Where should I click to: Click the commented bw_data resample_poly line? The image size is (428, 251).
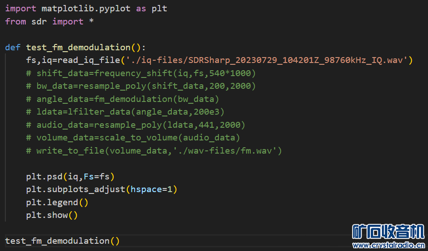pyautogui.click(x=141, y=86)
